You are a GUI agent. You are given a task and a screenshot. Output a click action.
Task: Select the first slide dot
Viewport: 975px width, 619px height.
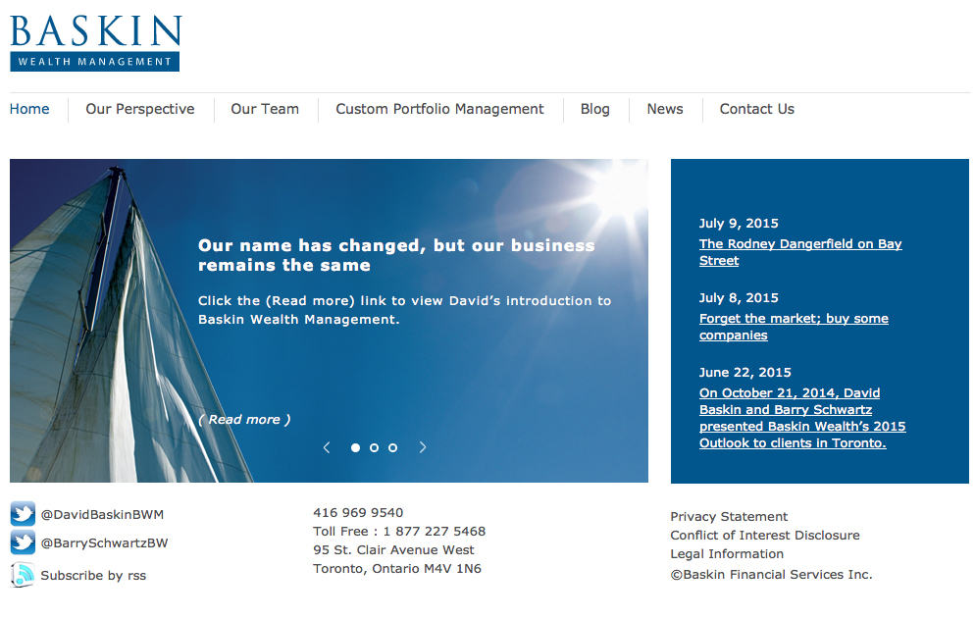click(355, 447)
